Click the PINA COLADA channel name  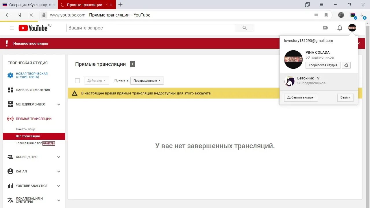[318, 53]
